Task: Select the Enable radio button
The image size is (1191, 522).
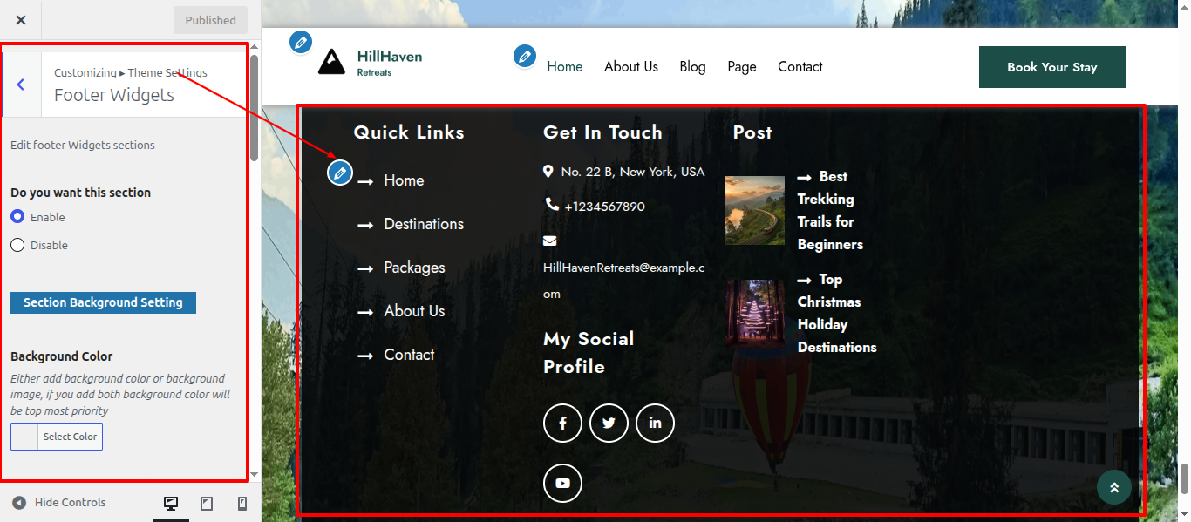Action: click(x=17, y=216)
